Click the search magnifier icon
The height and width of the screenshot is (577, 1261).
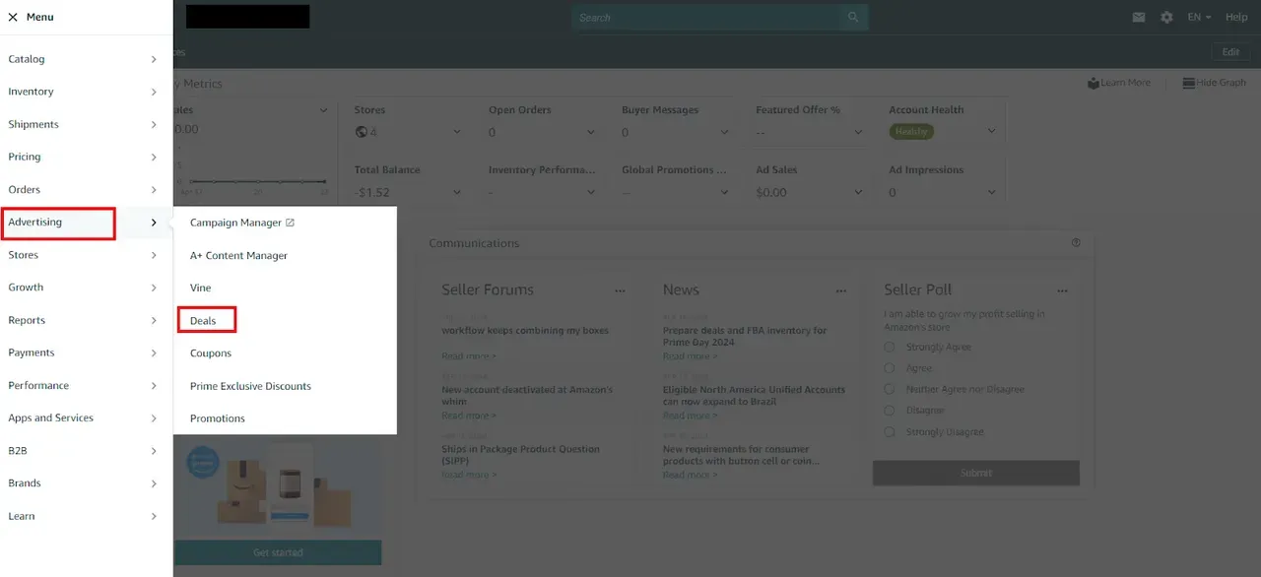(x=853, y=18)
